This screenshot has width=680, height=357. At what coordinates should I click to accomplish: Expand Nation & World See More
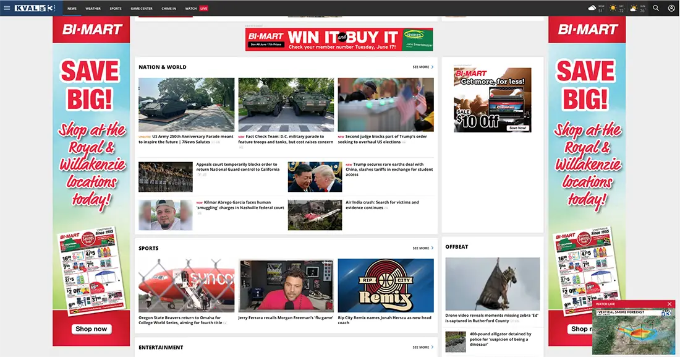423,67
